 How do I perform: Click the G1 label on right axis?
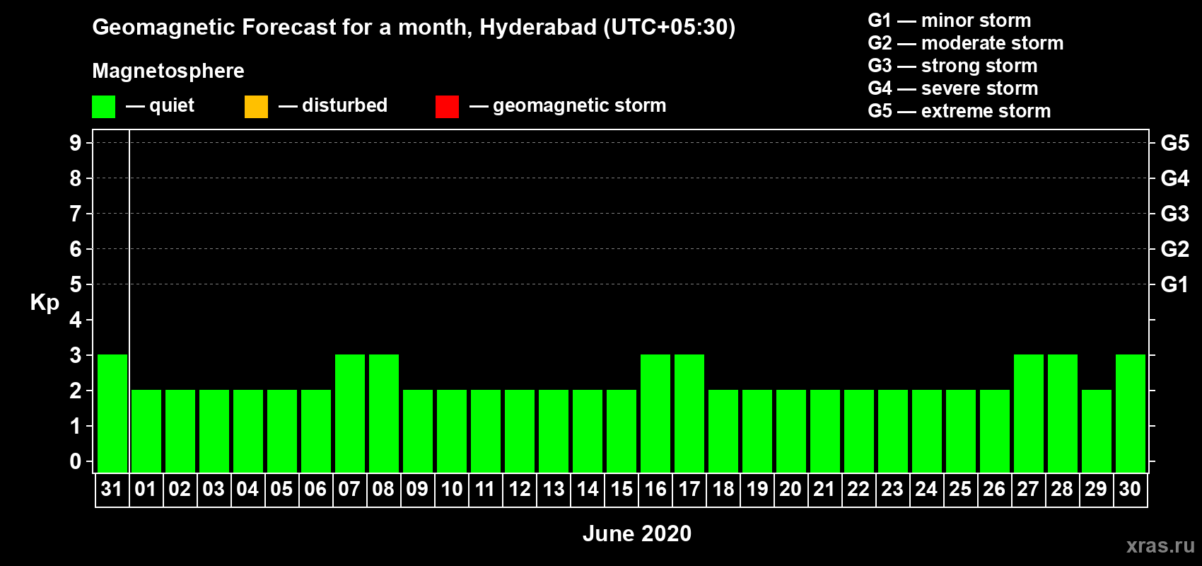coord(1175,284)
